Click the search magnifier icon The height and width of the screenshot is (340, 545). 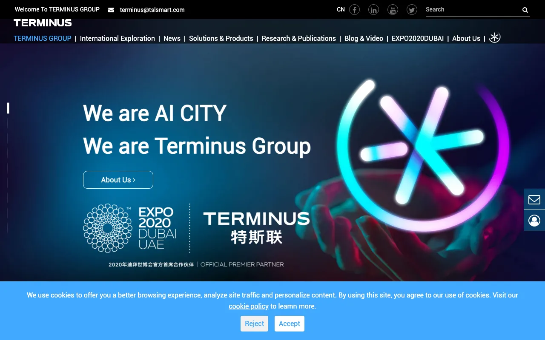point(525,10)
